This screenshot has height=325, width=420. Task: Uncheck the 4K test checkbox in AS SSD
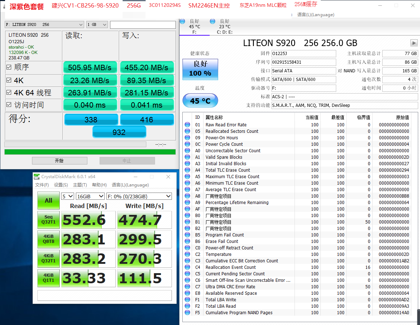pyautogui.click(x=9, y=80)
